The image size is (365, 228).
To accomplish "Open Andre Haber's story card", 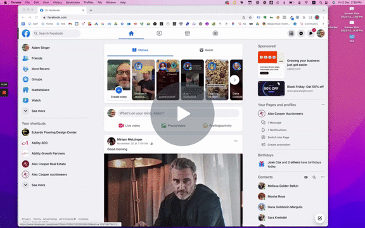I will 168,80.
